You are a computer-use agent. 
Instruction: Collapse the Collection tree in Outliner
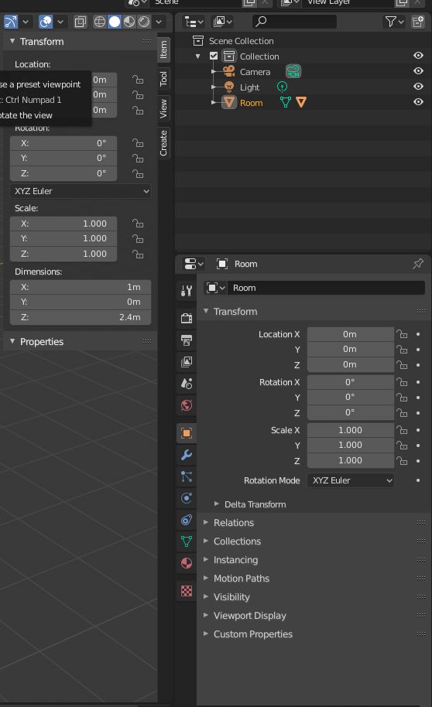(197, 56)
